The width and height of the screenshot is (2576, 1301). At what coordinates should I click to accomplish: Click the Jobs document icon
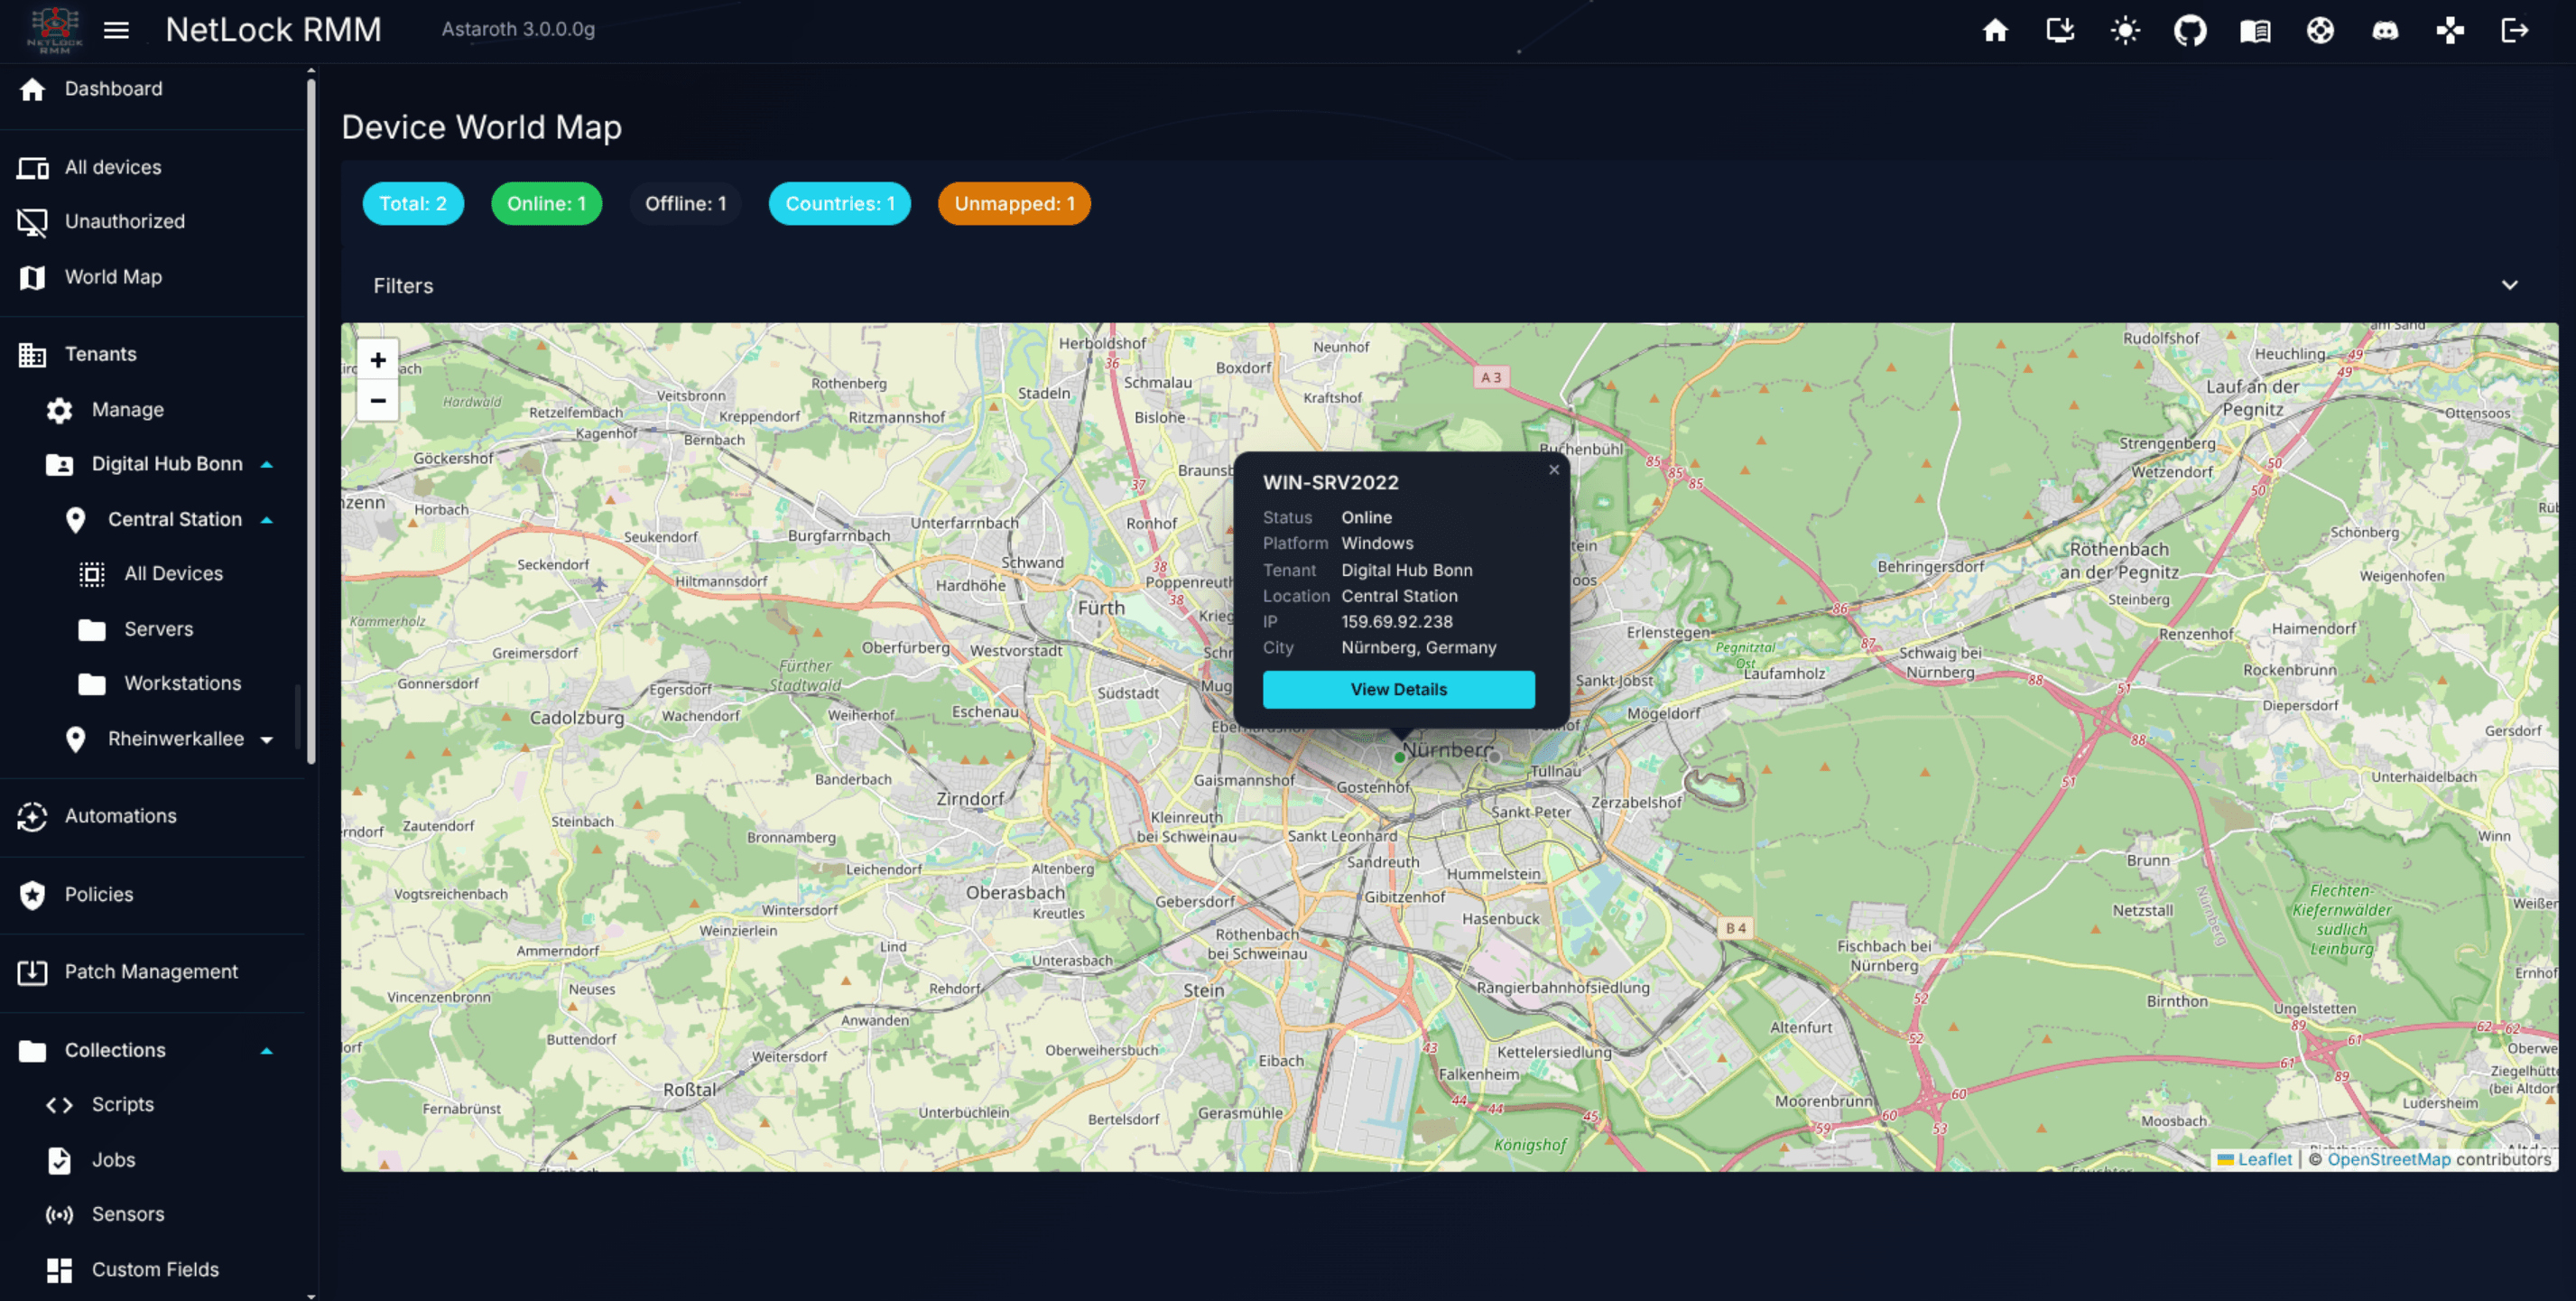point(59,1160)
